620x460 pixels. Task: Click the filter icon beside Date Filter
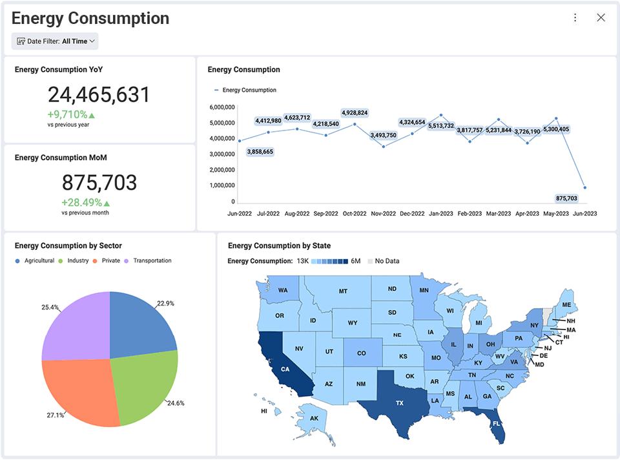[23, 41]
